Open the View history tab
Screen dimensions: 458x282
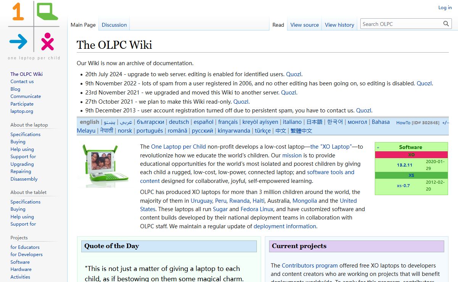340,25
